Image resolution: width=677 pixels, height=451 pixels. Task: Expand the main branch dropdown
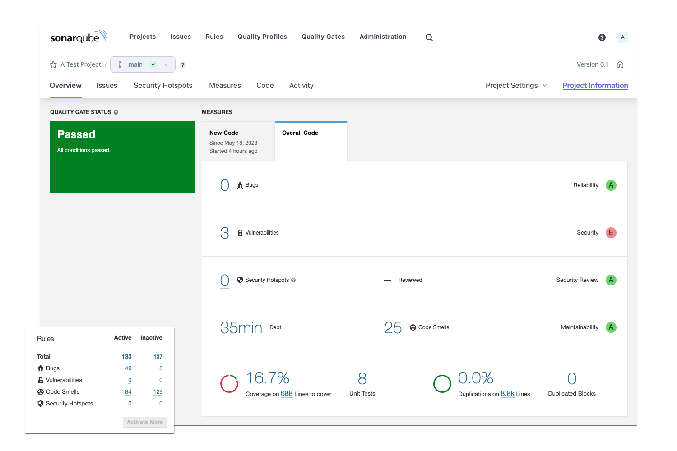coord(143,64)
